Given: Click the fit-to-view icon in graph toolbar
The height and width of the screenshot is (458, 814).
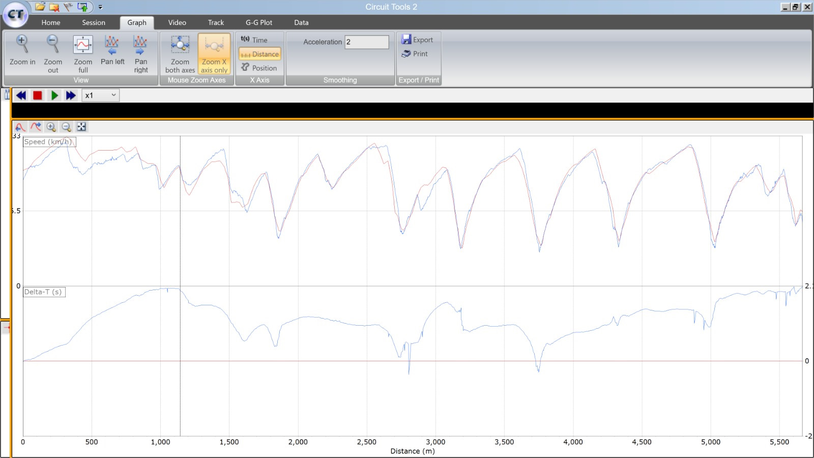Looking at the screenshot, I should tap(81, 127).
